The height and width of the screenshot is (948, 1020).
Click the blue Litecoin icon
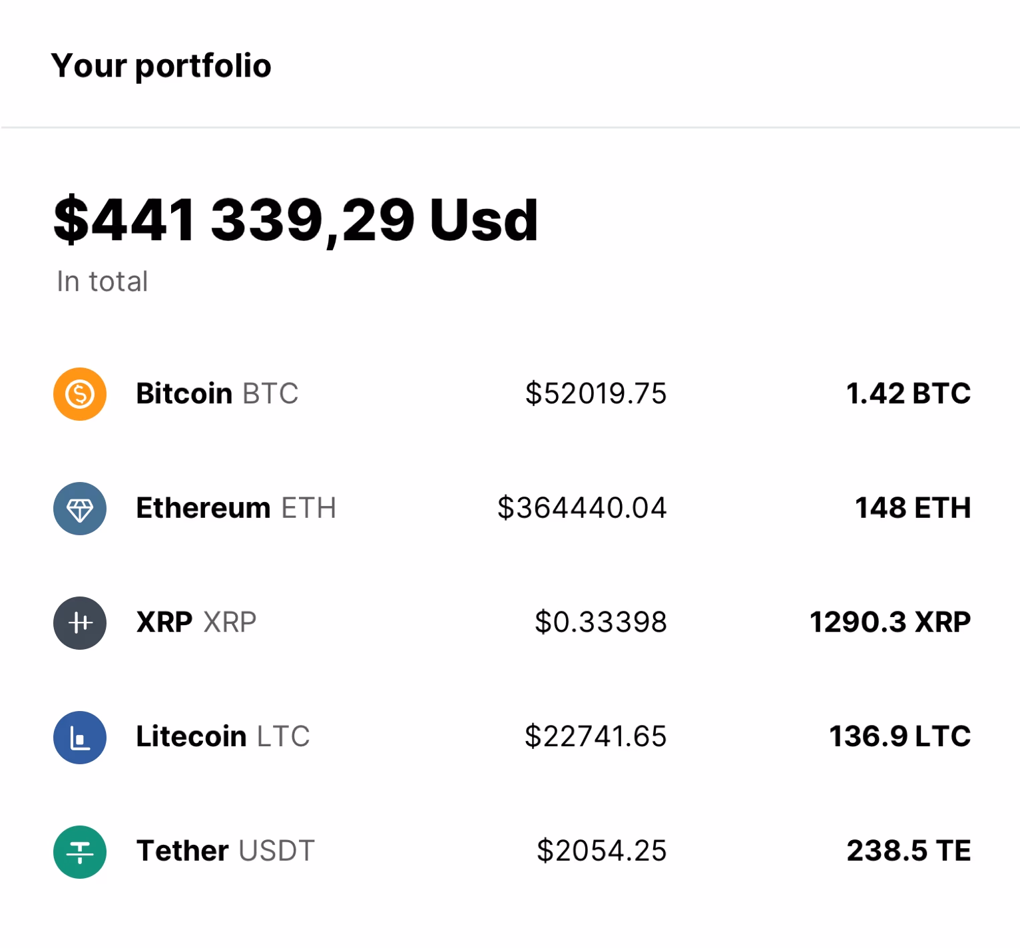(x=80, y=738)
